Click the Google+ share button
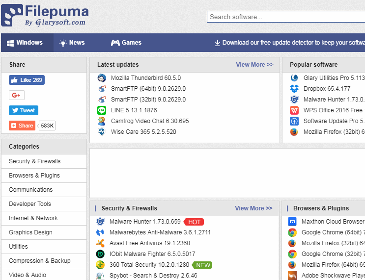This screenshot has height=280, width=365. (x=17, y=95)
